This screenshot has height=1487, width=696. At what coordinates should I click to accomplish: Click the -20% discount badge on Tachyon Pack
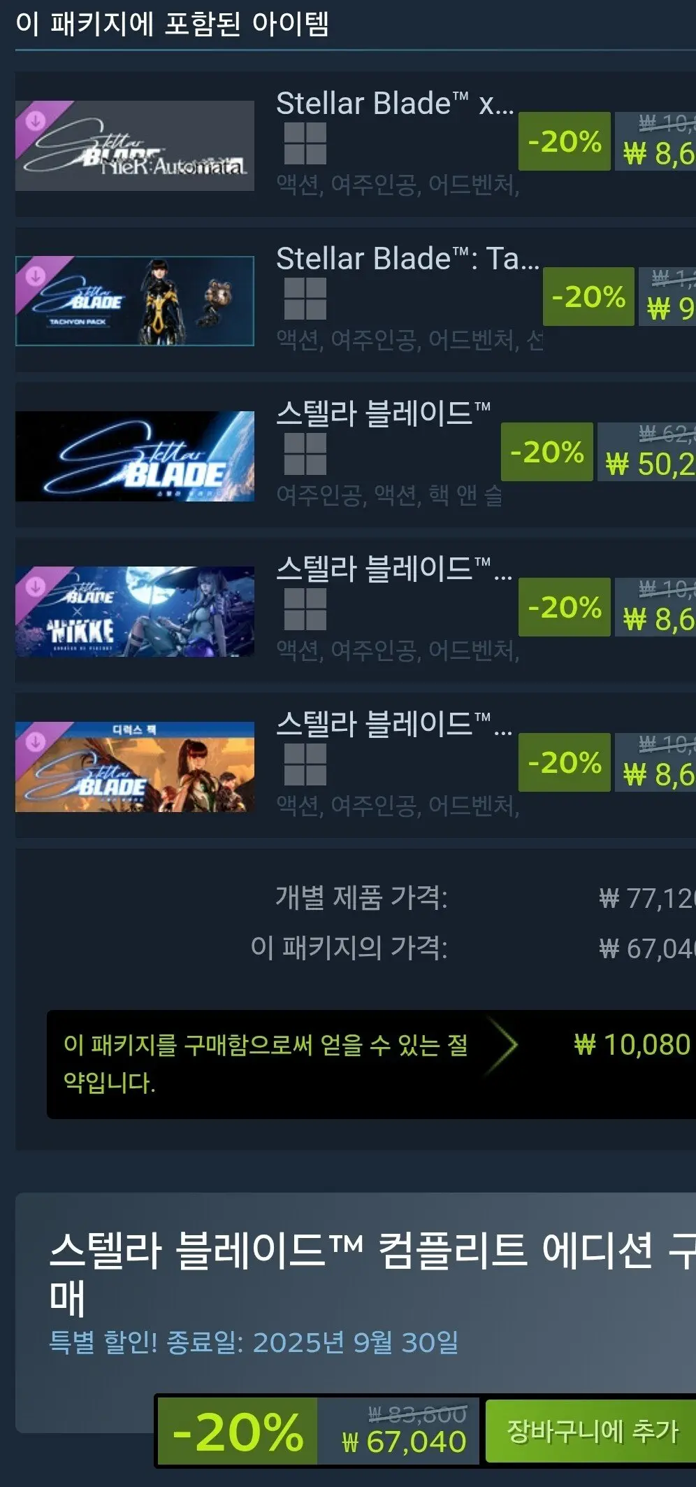pyautogui.click(x=588, y=297)
